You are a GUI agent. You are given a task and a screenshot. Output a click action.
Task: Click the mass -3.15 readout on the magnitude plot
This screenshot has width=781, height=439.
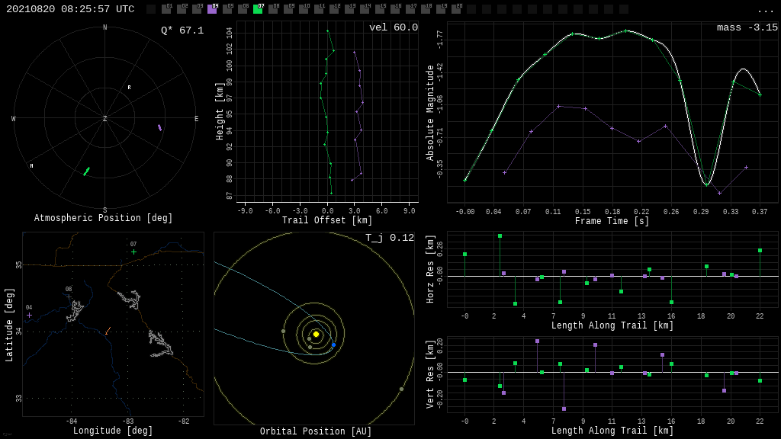pos(747,27)
